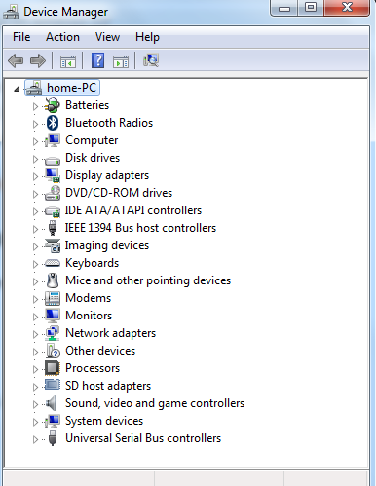Select the System devices label
This screenshot has width=376, height=486.
coord(104,421)
